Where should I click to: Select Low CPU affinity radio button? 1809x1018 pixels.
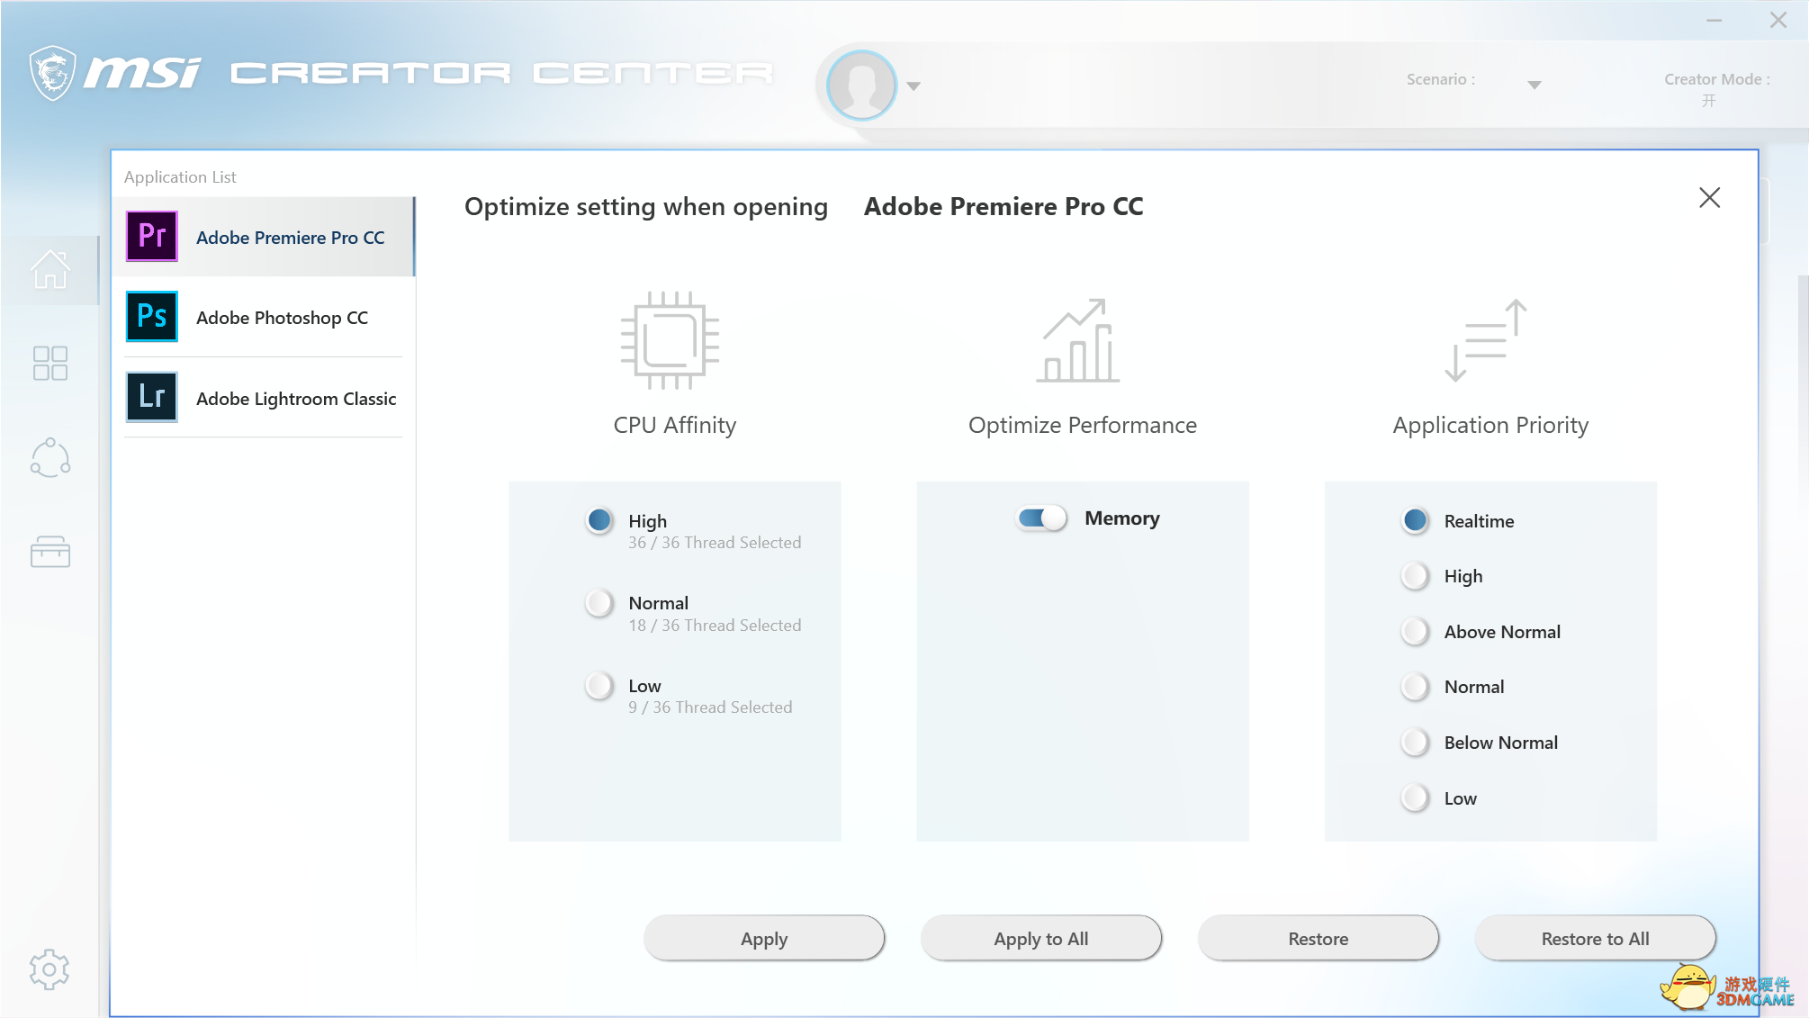tap(599, 686)
